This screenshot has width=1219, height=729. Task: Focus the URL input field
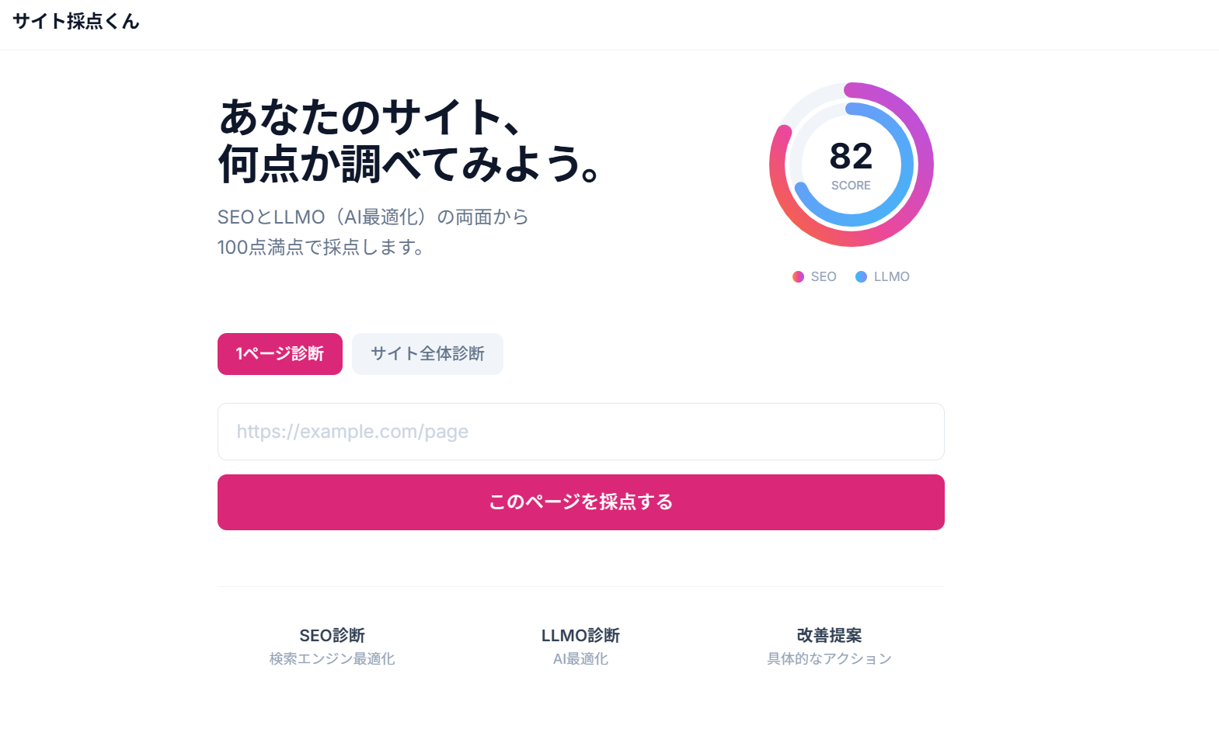point(580,432)
